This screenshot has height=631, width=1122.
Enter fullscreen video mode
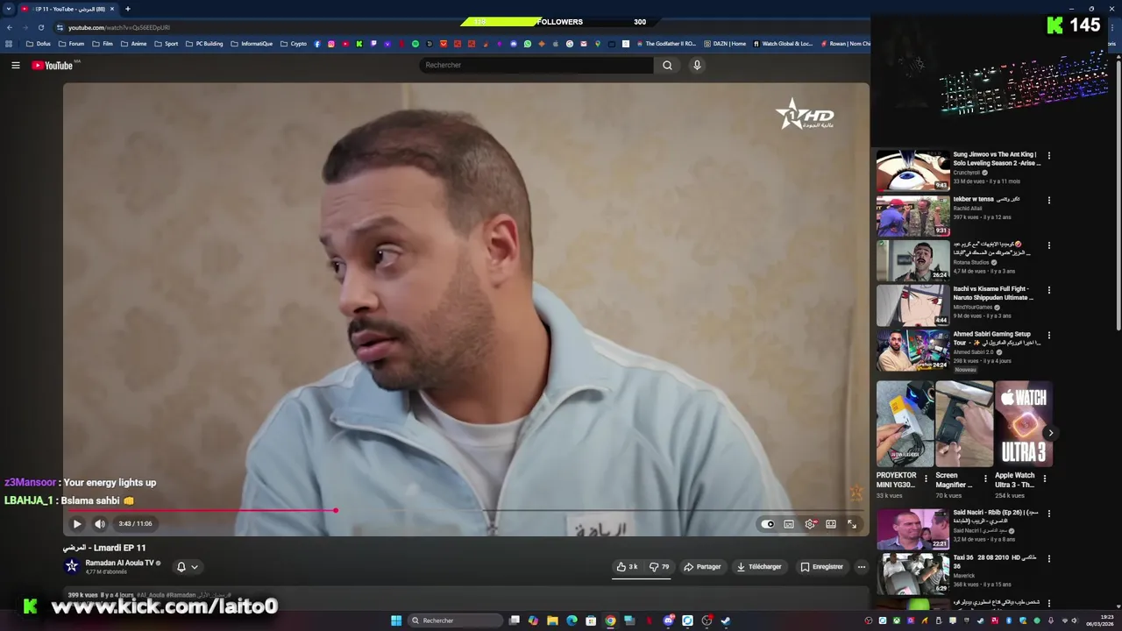852,524
